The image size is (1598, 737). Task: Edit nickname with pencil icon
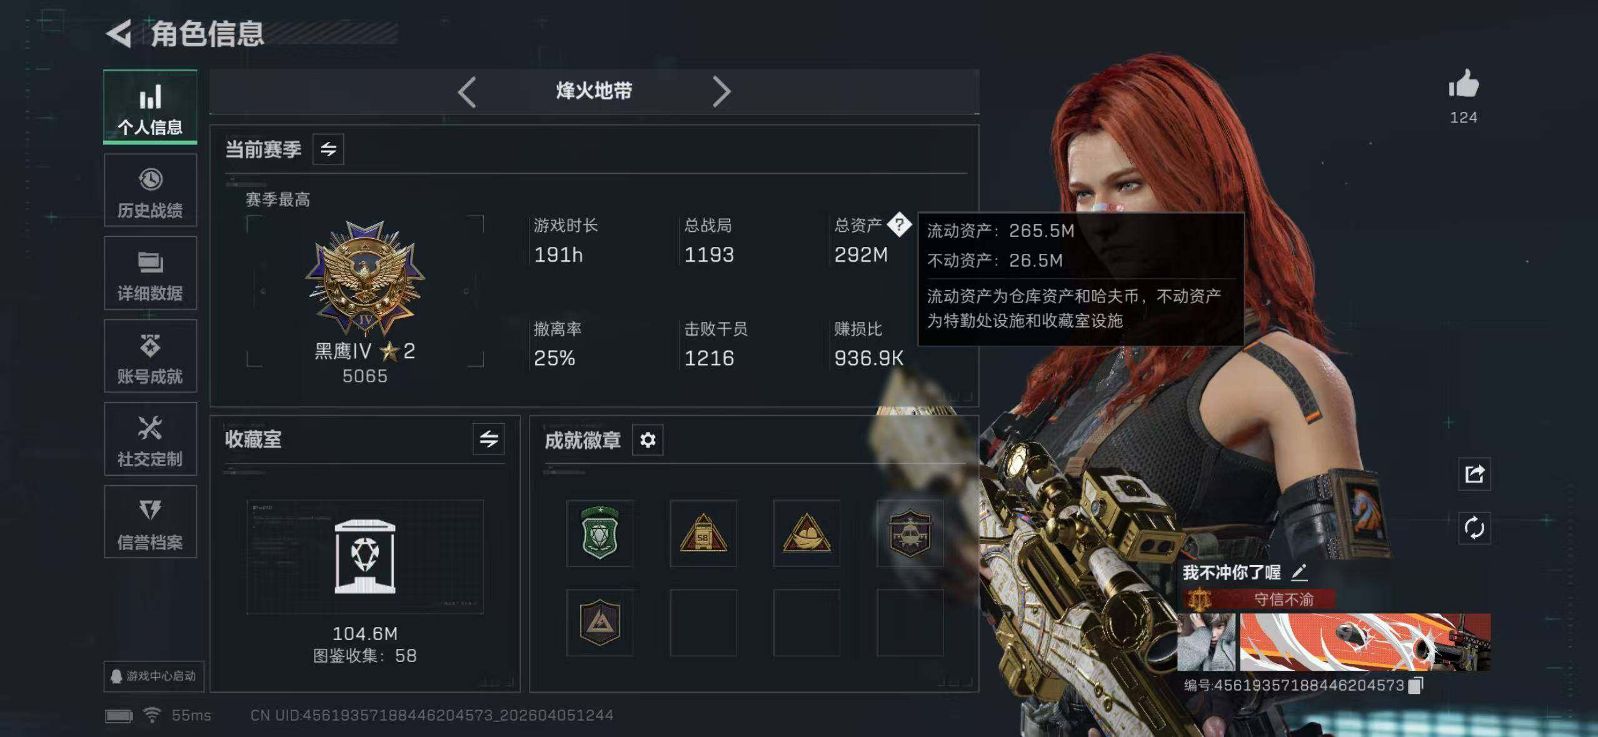click(x=1299, y=571)
